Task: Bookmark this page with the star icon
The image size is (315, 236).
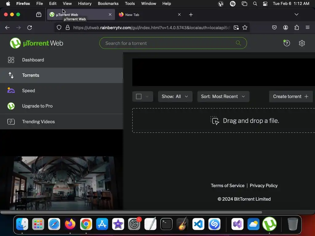Action: tap(245, 27)
